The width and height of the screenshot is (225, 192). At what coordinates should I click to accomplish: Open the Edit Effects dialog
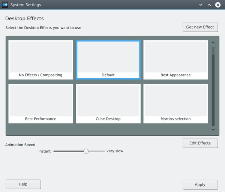[x=200, y=143]
